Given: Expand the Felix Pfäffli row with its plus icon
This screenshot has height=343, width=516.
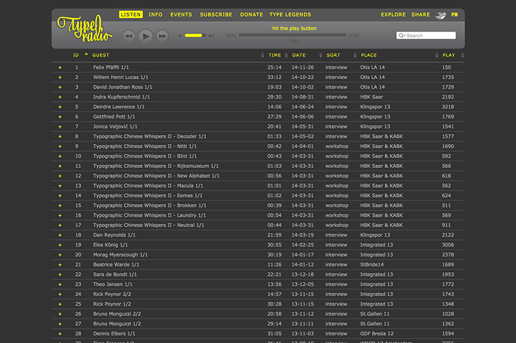Looking at the screenshot, I should 60,68.
